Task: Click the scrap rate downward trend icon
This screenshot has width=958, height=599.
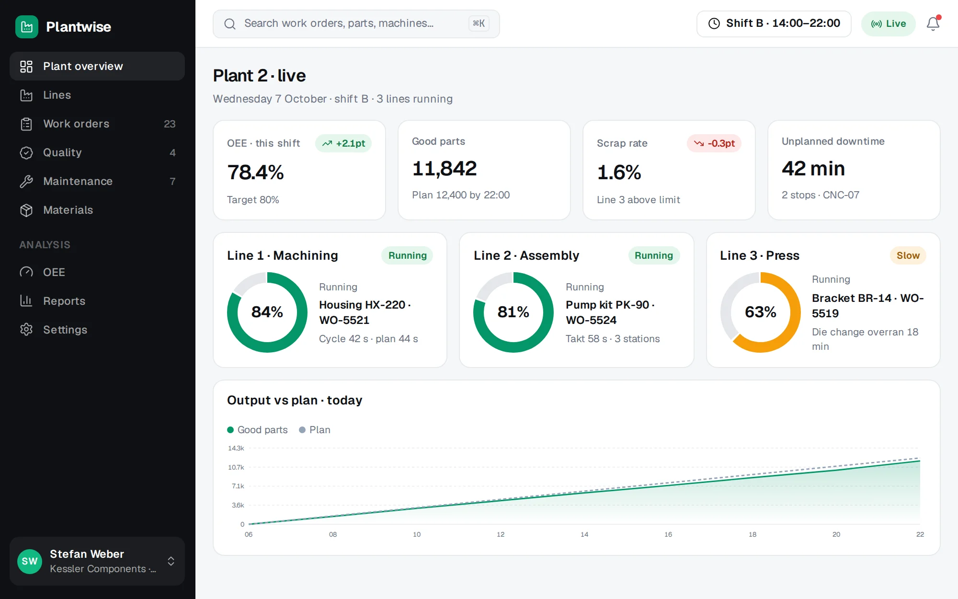Action: [x=699, y=143]
